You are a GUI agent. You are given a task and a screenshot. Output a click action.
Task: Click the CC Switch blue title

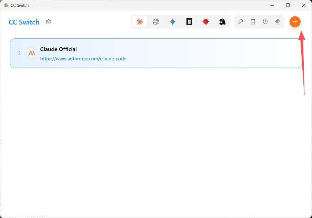(x=24, y=22)
